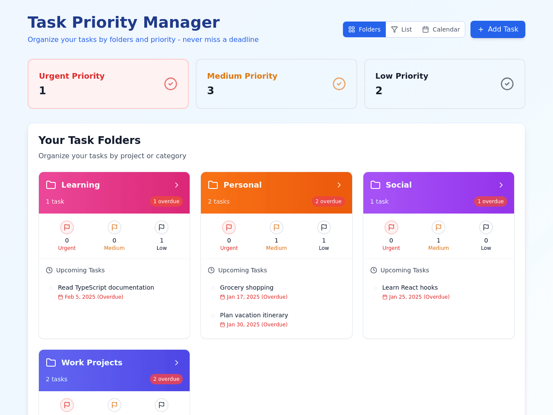Screen dimensions: 553x415
Task: Open Read TypeScript documentation task
Action: pos(106,287)
